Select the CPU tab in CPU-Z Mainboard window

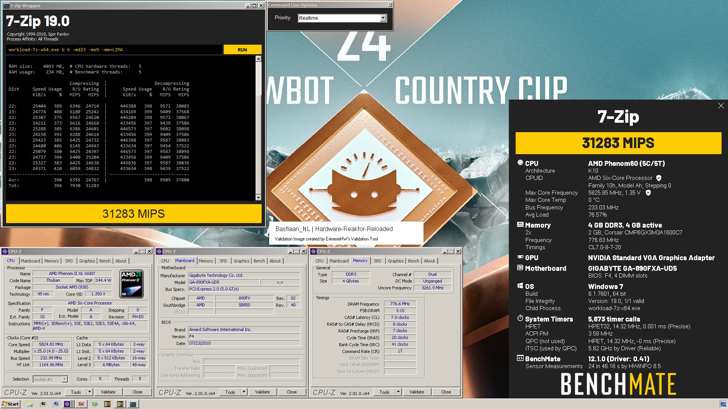165,261
